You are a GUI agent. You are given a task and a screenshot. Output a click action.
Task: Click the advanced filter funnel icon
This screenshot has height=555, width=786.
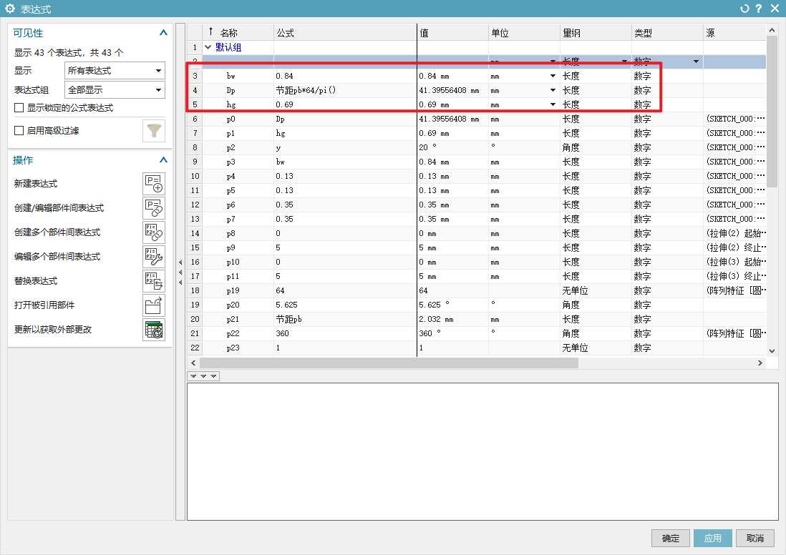tap(154, 131)
